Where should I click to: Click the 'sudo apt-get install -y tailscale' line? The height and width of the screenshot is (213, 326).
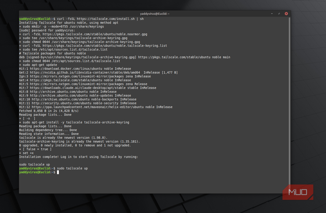[x=74, y=123]
